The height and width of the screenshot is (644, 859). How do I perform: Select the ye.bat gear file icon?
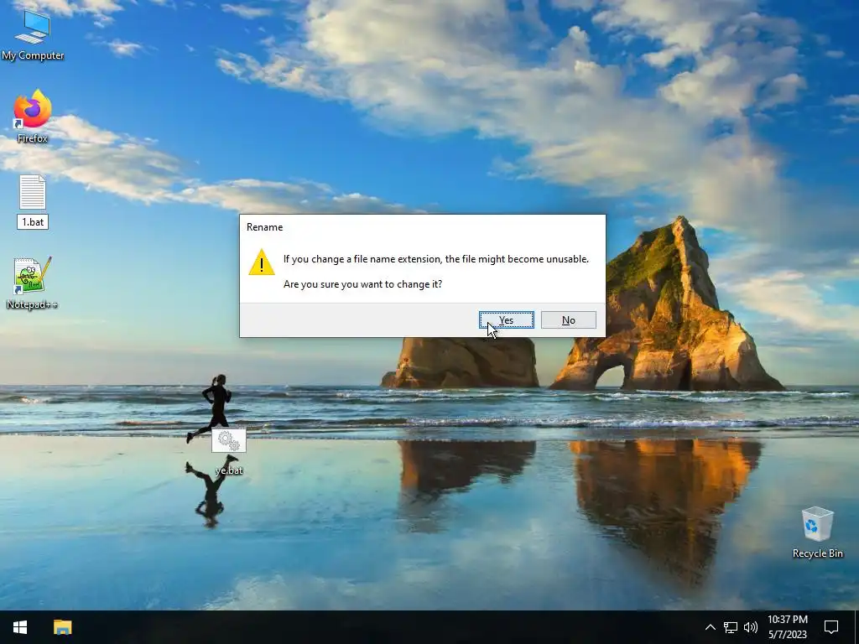(229, 441)
